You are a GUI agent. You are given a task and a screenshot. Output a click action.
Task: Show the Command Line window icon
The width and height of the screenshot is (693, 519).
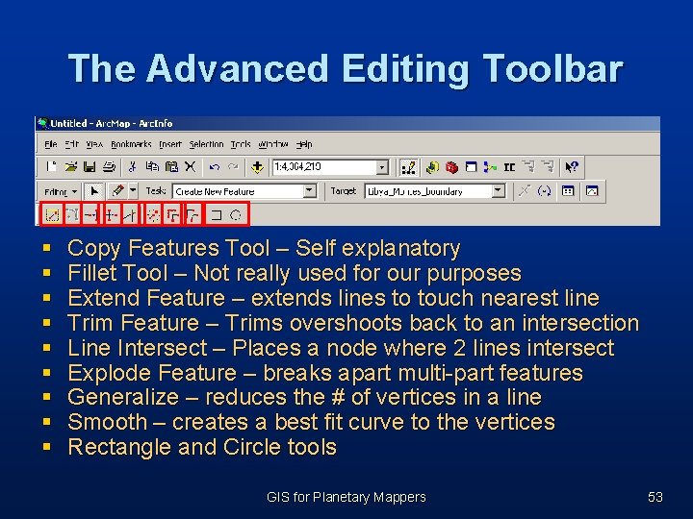point(471,167)
